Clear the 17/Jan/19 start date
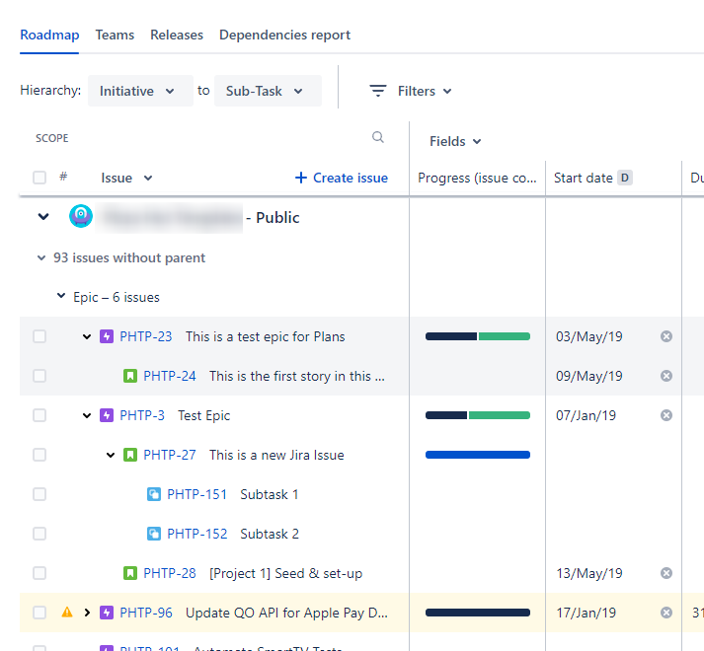 (x=666, y=613)
